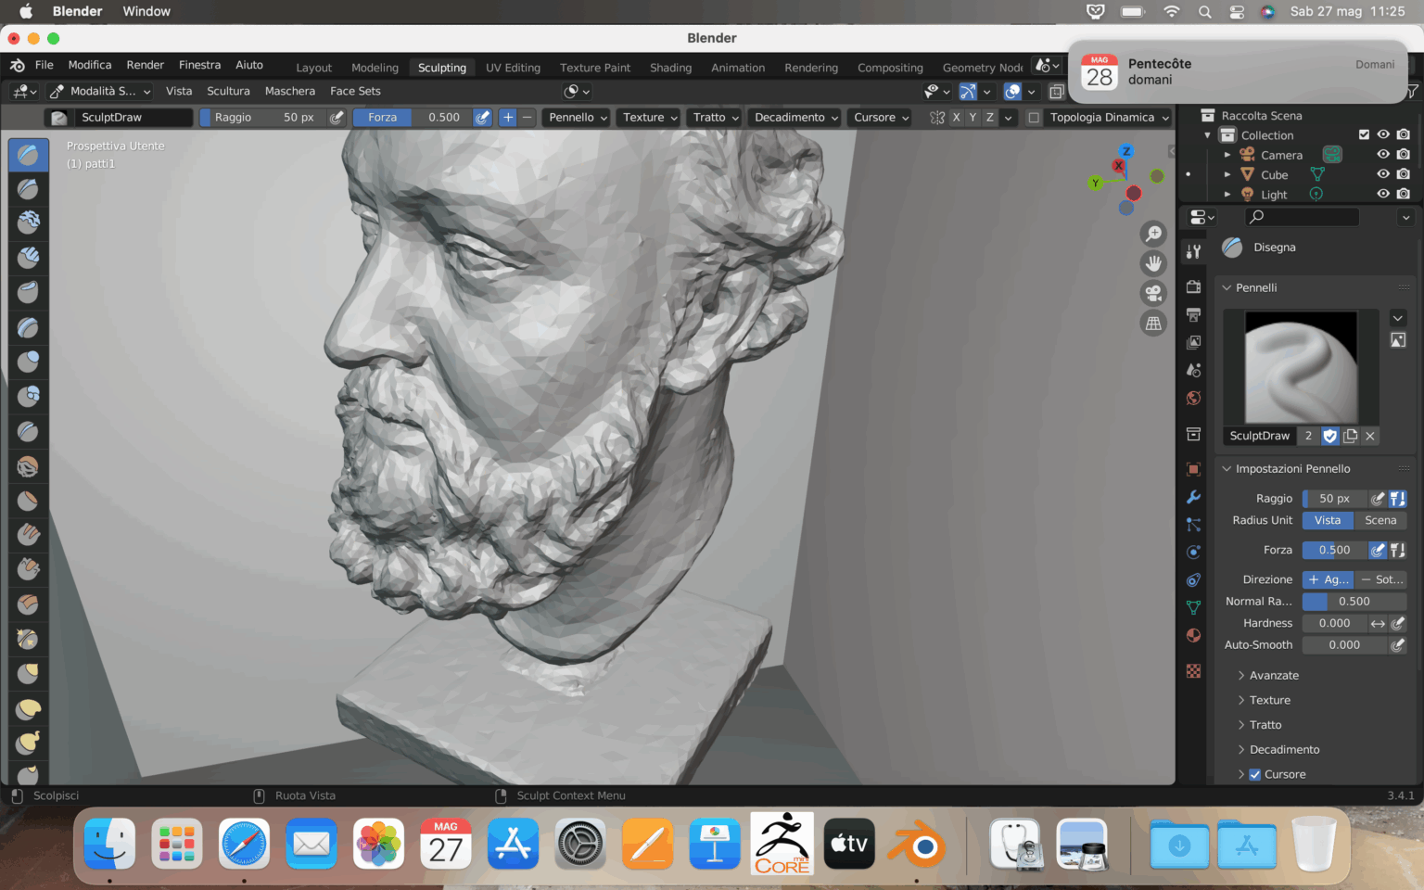Toggle camera view with the camera icon
The height and width of the screenshot is (890, 1424).
pyautogui.click(x=1153, y=293)
